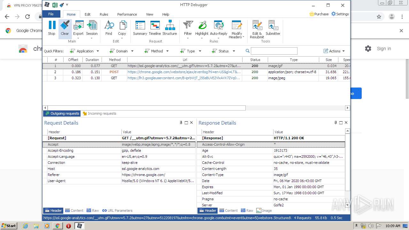The height and width of the screenshot is (230, 409).
Task: Sort by the Url column header
Action: coord(185,60)
